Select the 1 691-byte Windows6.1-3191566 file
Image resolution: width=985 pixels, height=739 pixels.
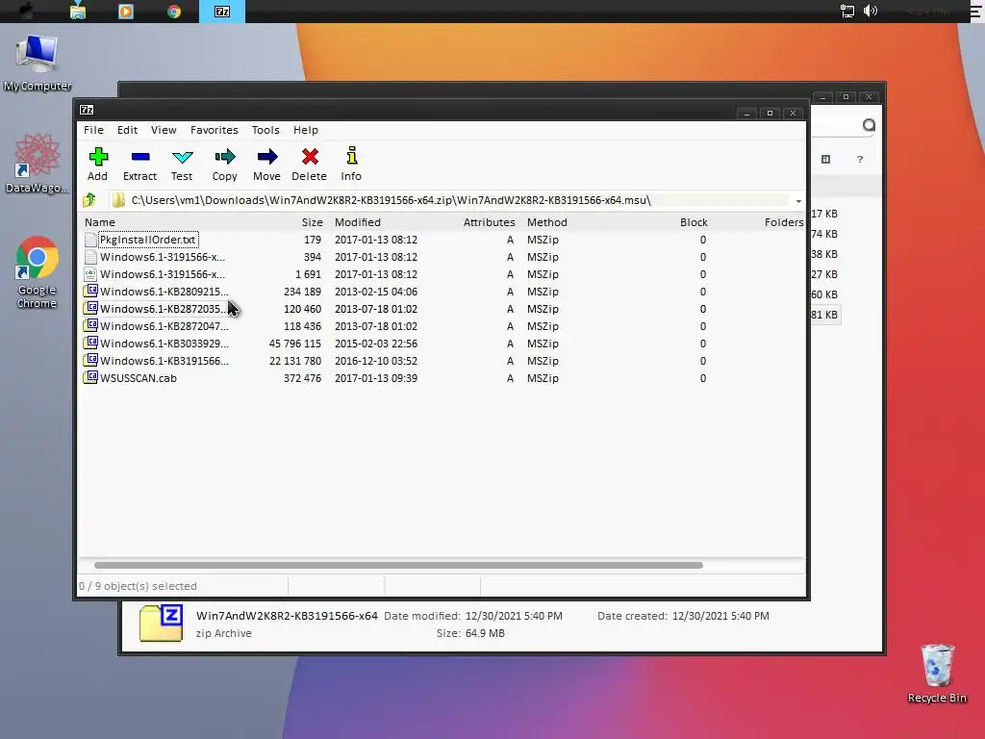(162, 274)
